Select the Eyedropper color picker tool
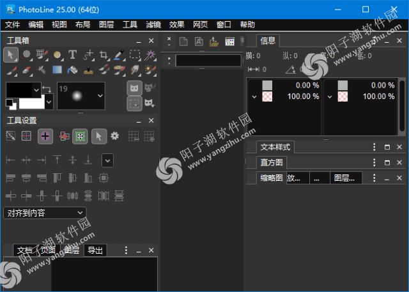 tap(120, 55)
